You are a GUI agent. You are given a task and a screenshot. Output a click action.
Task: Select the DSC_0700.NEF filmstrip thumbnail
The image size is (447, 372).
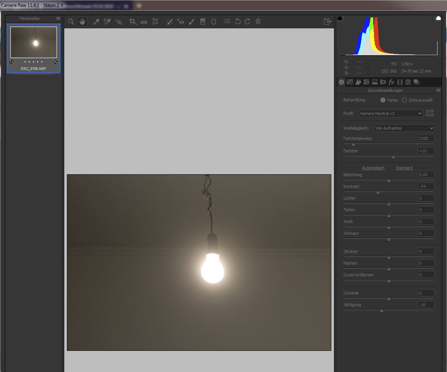(34, 42)
